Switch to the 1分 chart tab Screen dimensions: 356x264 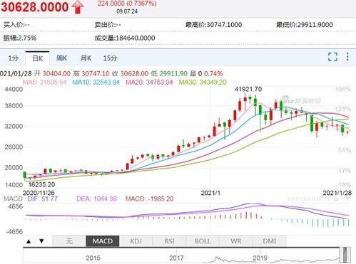pos(13,58)
